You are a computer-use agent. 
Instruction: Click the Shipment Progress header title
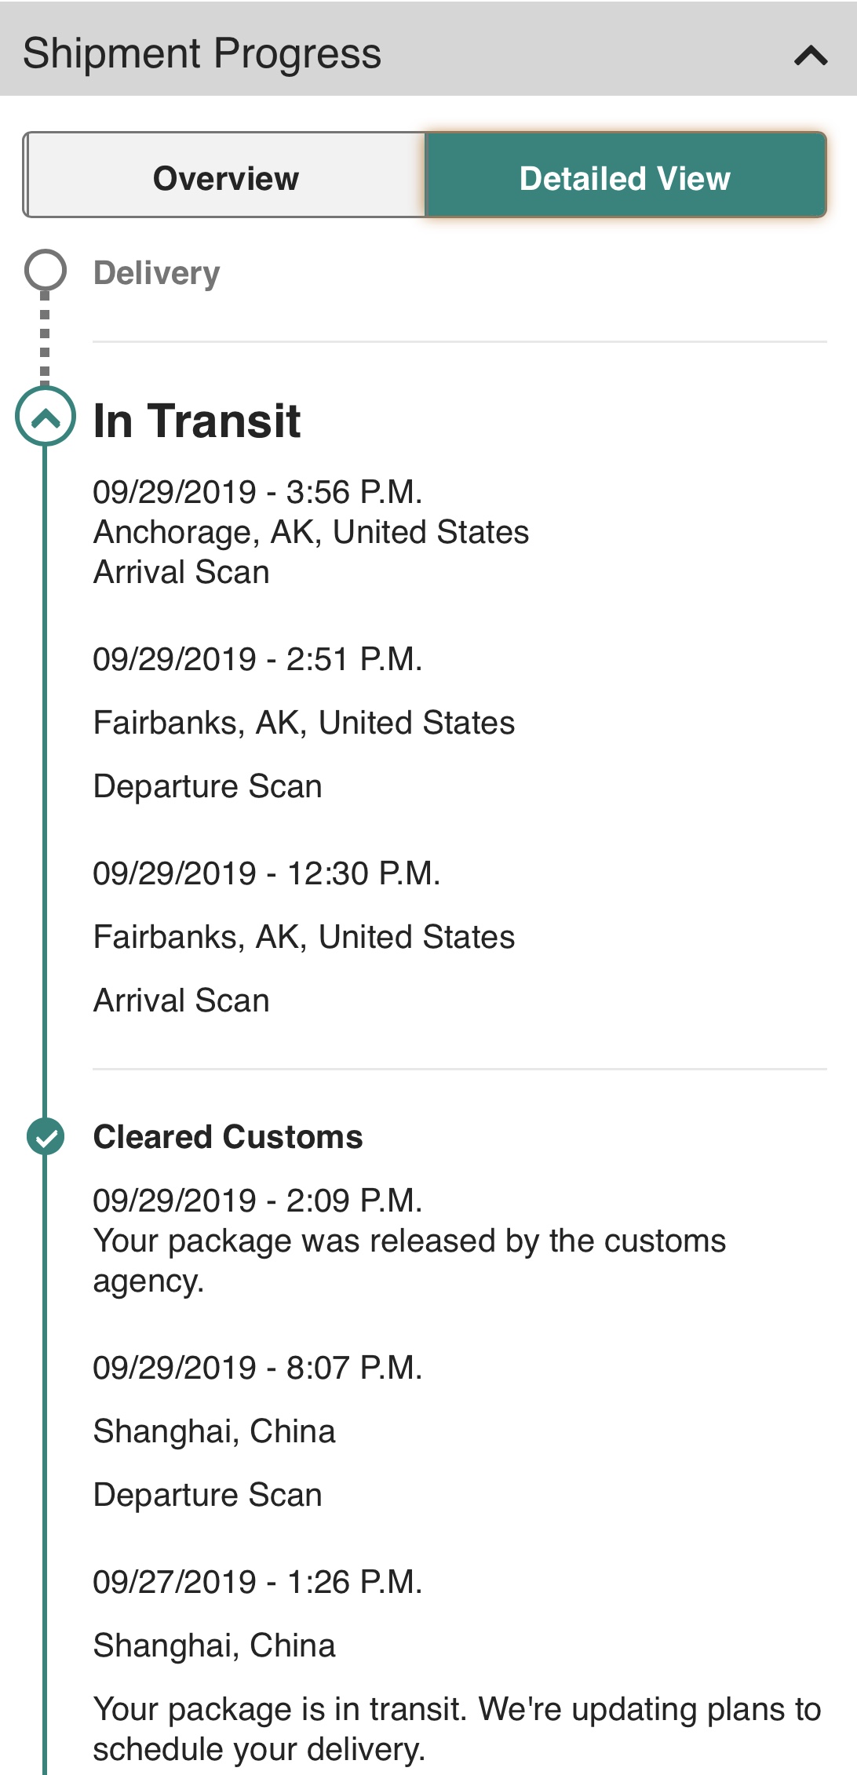pyautogui.click(x=202, y=53)
